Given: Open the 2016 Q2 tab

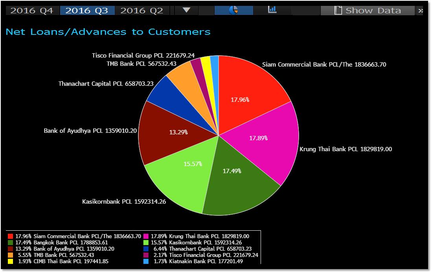Looking at the screenshot, I should [142, 11].
